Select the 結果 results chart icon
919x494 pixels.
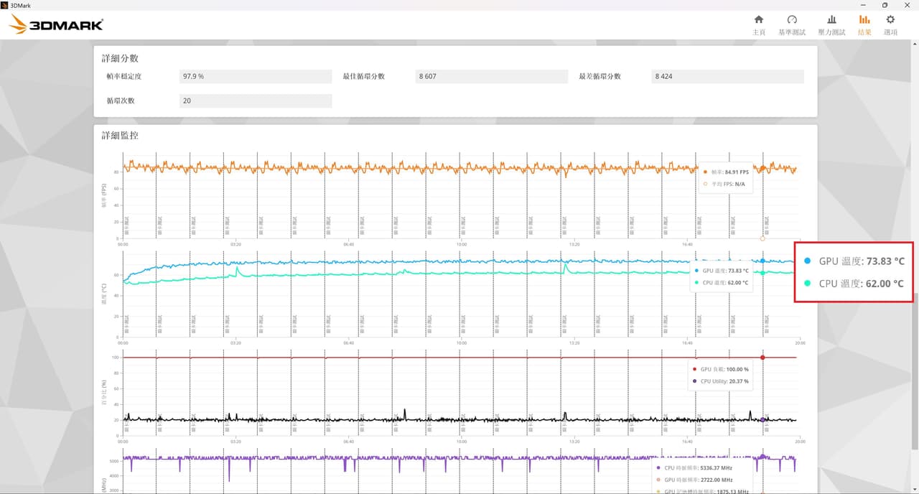(x=864, y=20)
